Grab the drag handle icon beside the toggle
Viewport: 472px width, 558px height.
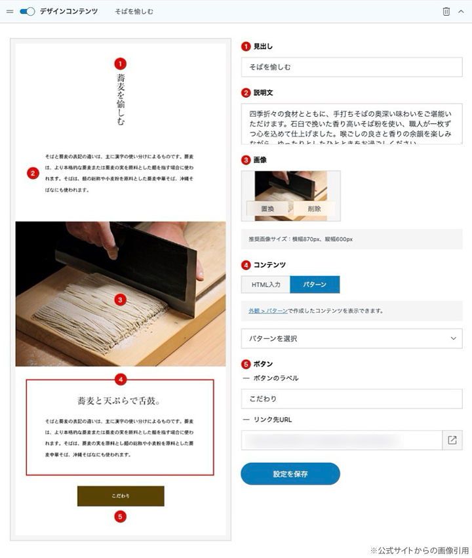click(x=10, y=11)
